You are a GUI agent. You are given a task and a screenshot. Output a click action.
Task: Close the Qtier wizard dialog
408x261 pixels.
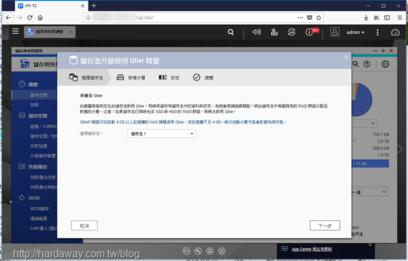tap(346, 57)
